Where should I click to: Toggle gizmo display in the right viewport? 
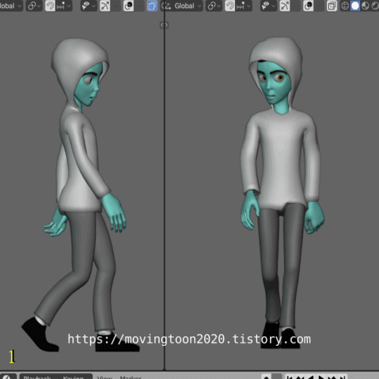[x=285, y=6]
